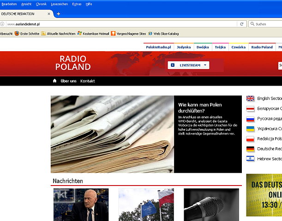Click the Russian flag icon
282x221 pixels.
250,119
